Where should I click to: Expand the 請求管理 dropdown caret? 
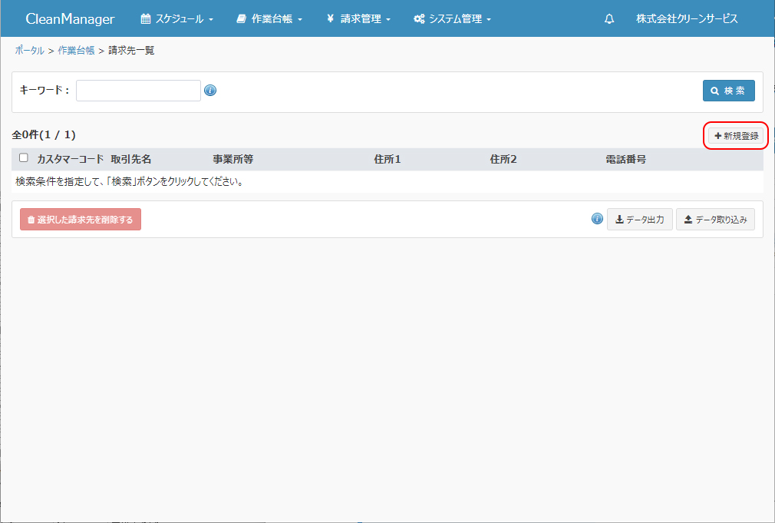[388, 20]
